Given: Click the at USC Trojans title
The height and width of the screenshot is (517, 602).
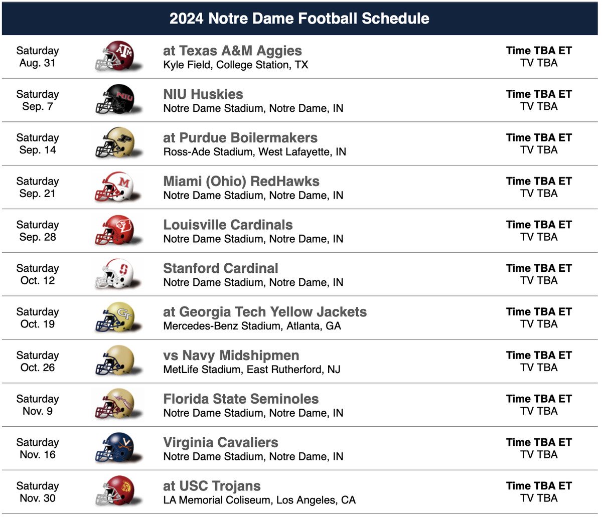Looking at the screenshot, I should [212, 486].
